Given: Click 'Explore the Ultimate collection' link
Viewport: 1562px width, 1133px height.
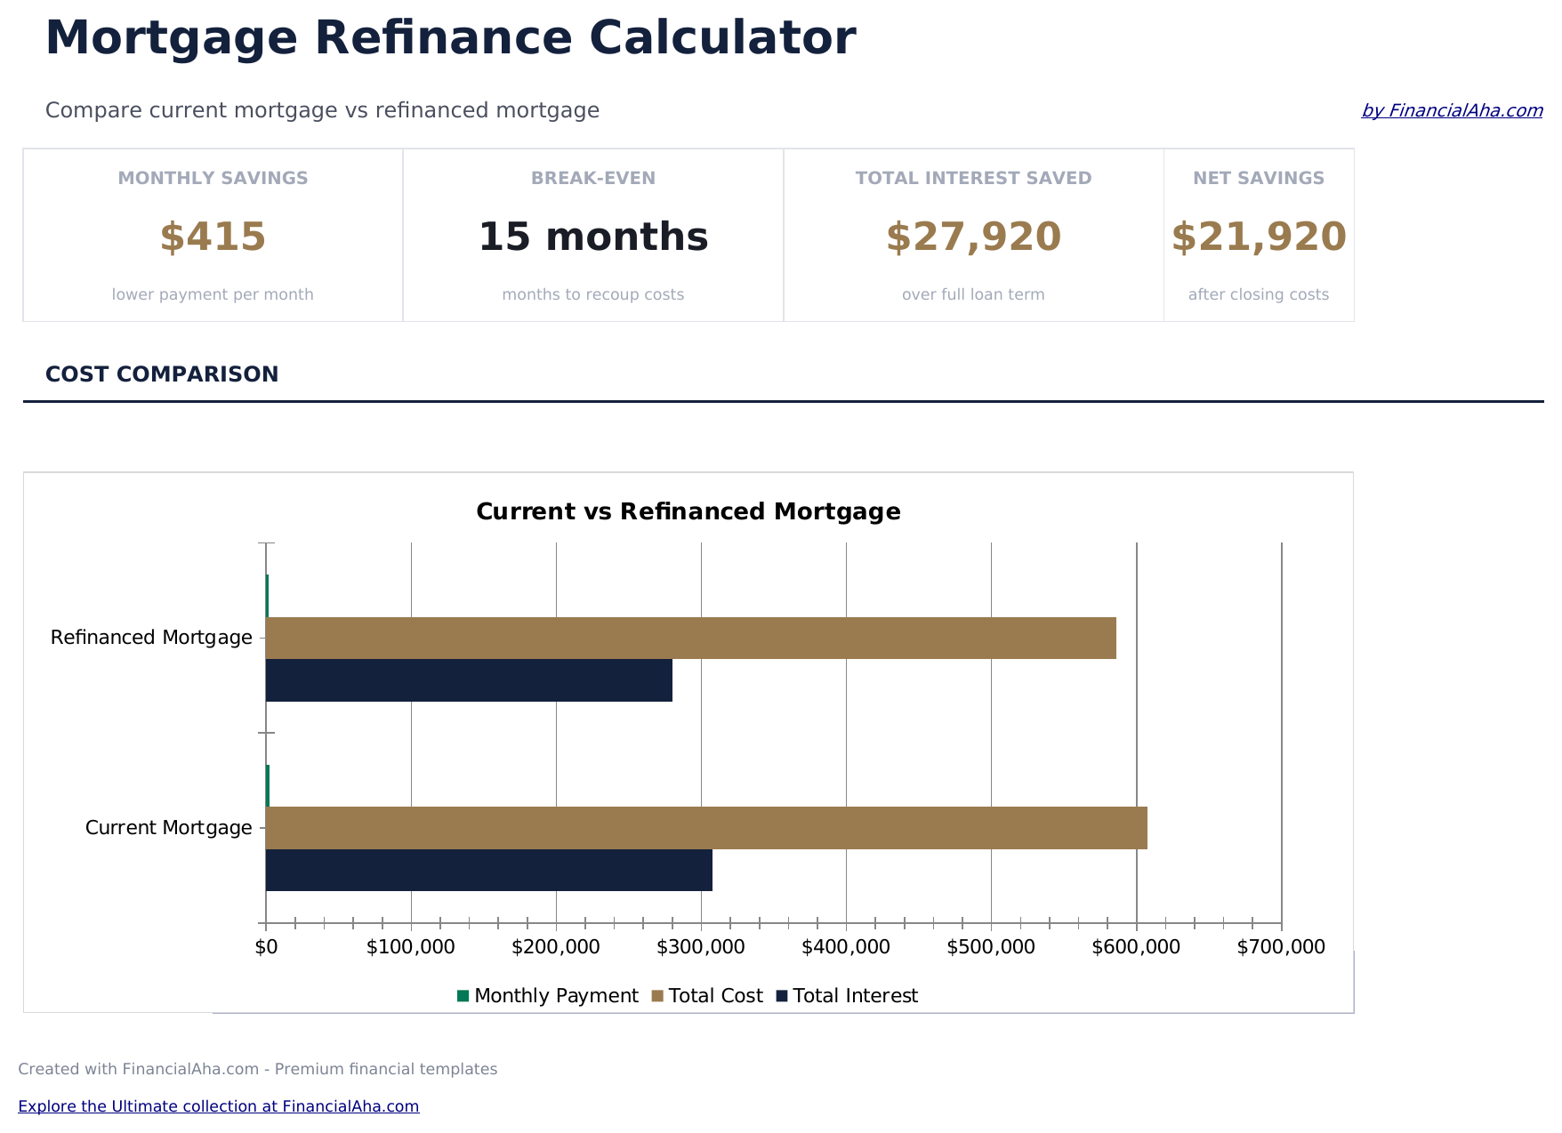Looking at the screenshot, I should click(218, 1106).
